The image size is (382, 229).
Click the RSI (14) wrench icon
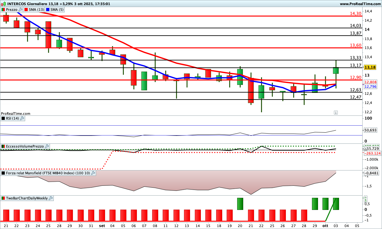(x=22, y=118)
